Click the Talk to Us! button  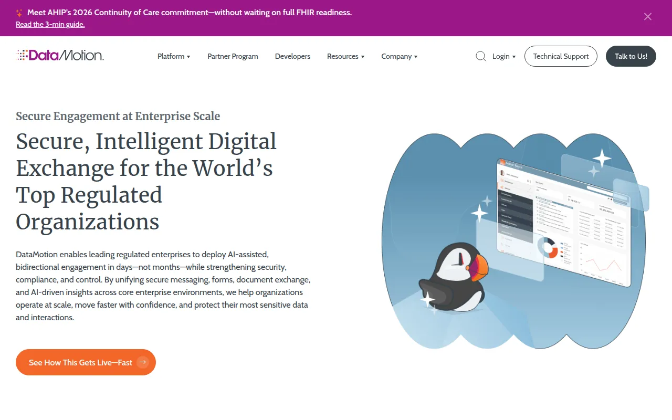pos(631,56)
